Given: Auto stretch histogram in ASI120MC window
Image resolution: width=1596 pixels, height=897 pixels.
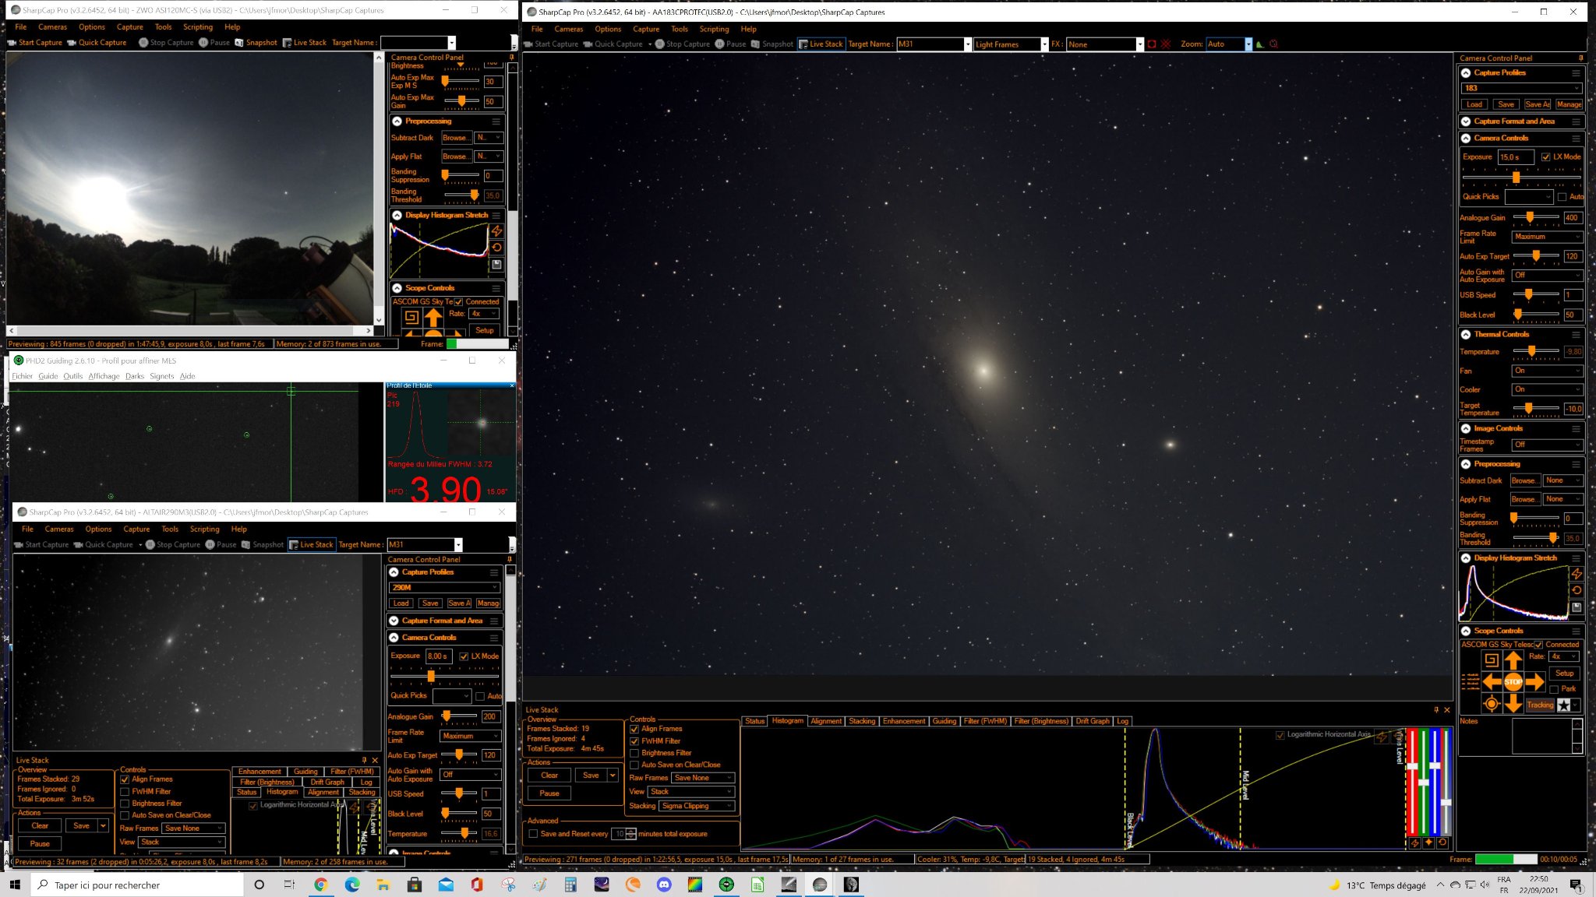Looking at the screenshot, I should pos(496,230).
